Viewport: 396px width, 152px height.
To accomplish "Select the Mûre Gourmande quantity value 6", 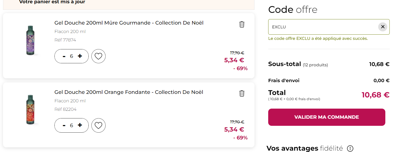I will coord(71,56).
